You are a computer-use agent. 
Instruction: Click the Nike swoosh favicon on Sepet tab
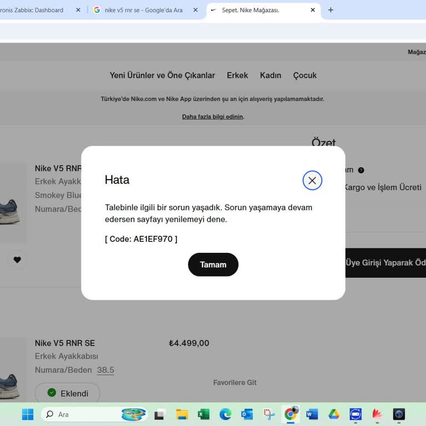pyautogui.click(x=214, y=10)
